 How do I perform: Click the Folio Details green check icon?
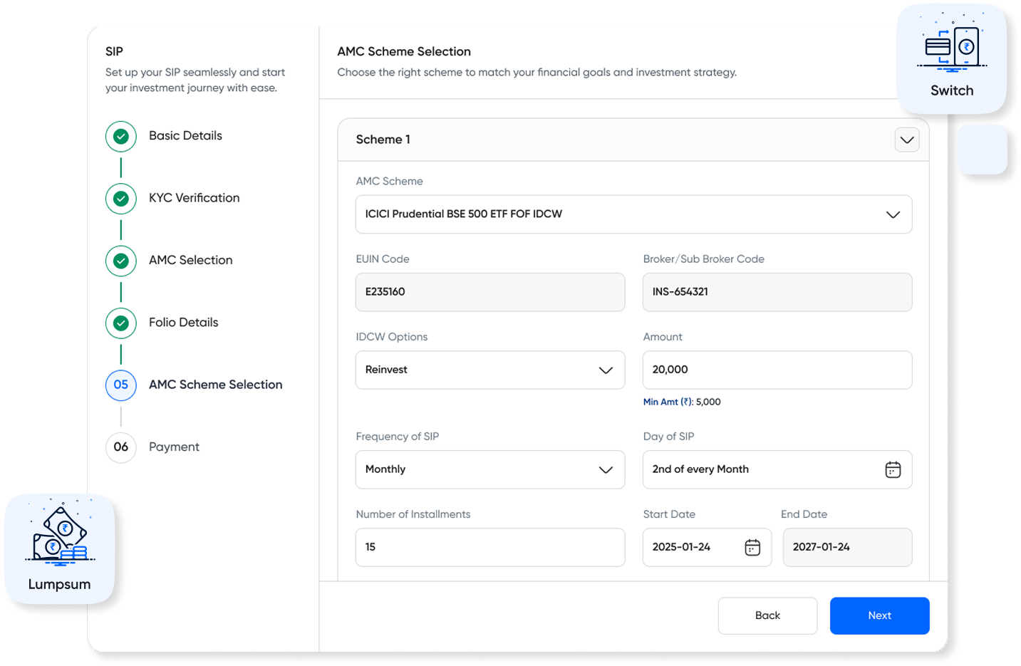[121, 323]
